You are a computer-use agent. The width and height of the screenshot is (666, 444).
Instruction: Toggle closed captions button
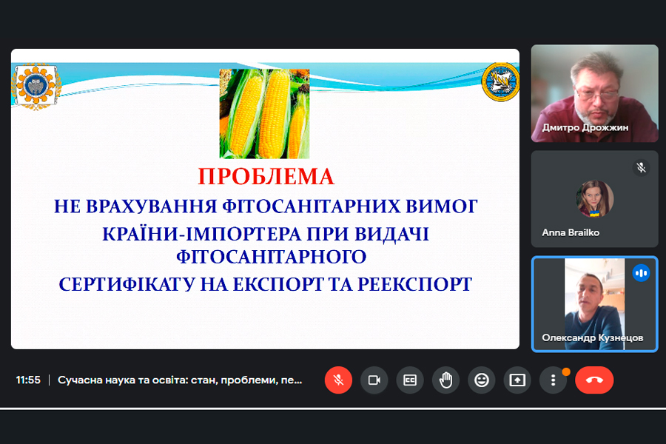[x=410, y=380]
